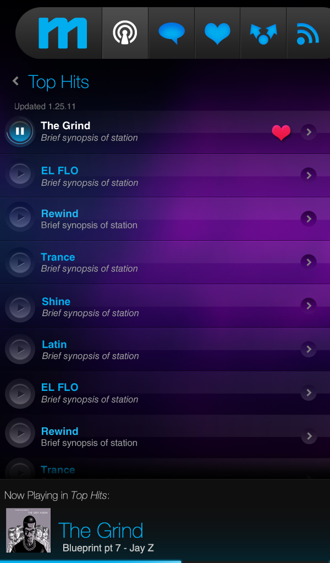Open the RSS feed icon

coord(308,33)
